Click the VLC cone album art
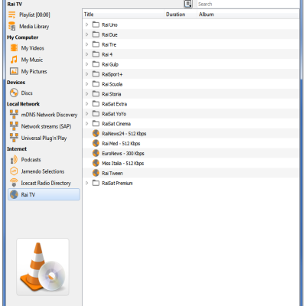This screenshot has height=306, width=306. click(43, 267)
